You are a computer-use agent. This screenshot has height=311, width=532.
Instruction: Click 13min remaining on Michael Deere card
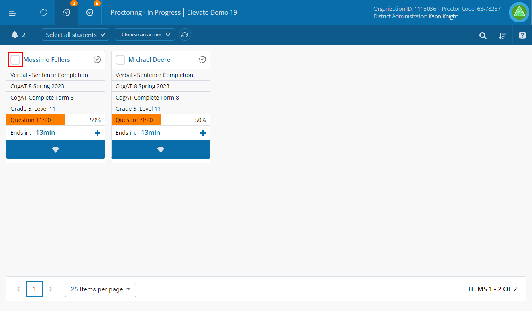pyautogui.click(x=151, y=132)
